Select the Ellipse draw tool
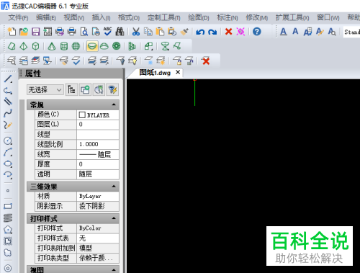The image size is (360, 273). tap(8, 164)
